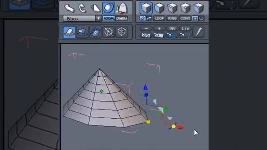Click the arrow with dots icon below 1/n

(x=185, y=35)
